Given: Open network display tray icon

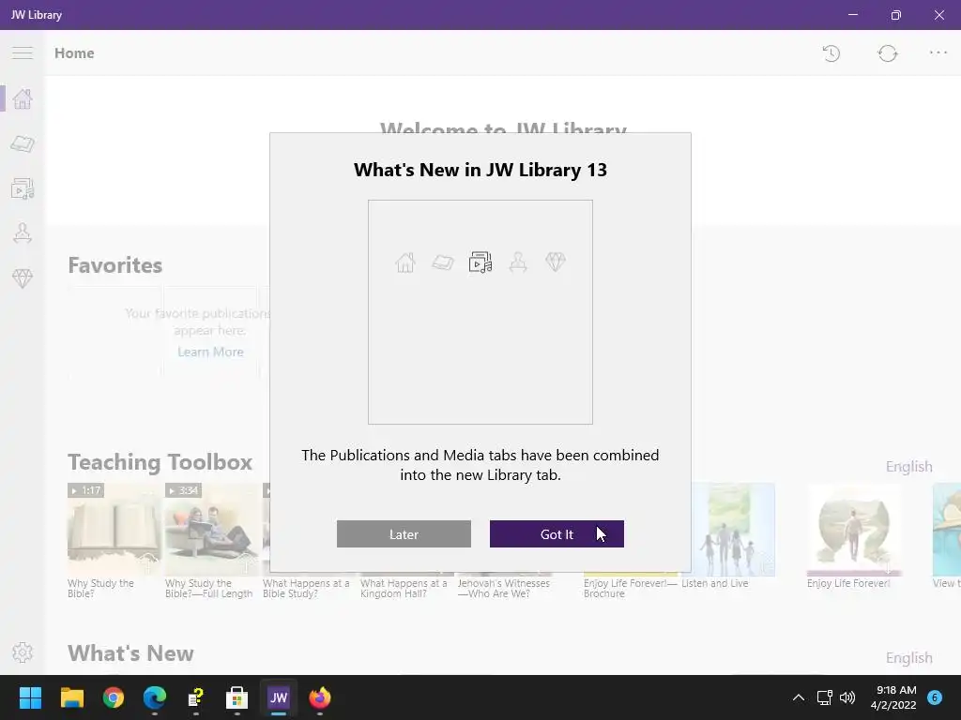Looking at the screenshot, I should pos(824,697).
